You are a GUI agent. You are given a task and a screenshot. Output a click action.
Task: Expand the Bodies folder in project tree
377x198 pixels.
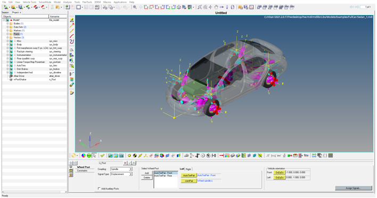(x=7, y=23)
